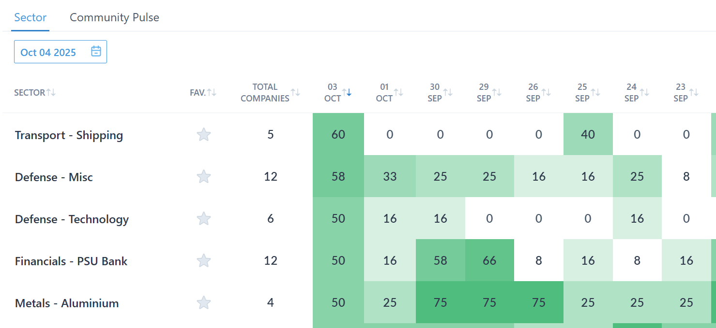Sort by Total Companies column

(295, 92)
